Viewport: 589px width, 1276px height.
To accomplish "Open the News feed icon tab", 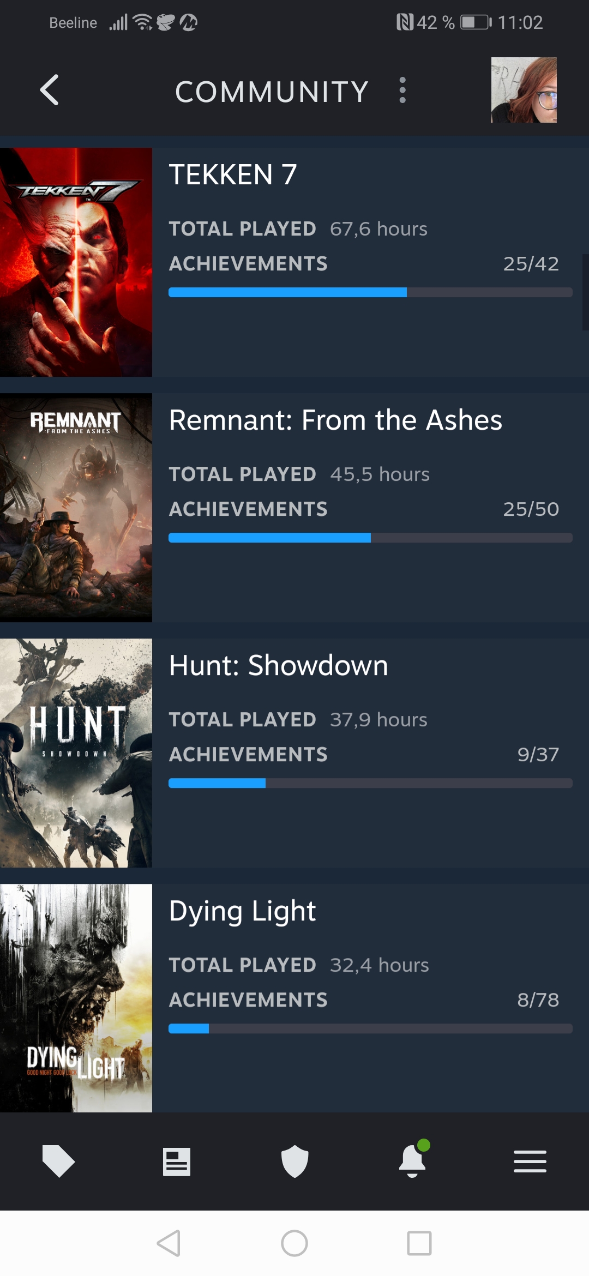I will tap(177, 1161).
